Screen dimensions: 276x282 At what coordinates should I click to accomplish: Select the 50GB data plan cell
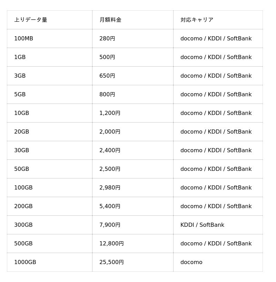pyautogui.click(x=50, y=169)
